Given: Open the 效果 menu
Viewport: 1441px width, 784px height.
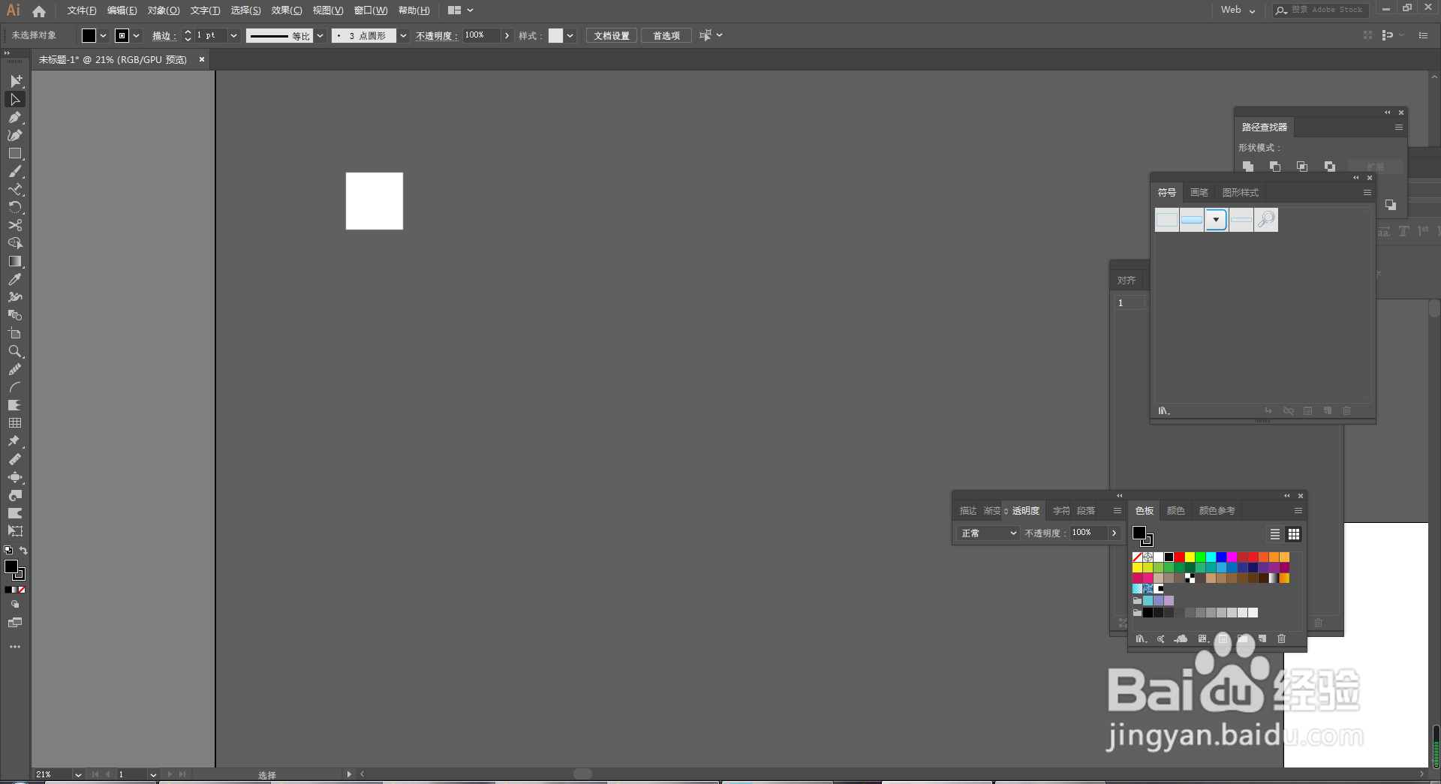Looking at the screenshot, I should click(x=287, y=11).
